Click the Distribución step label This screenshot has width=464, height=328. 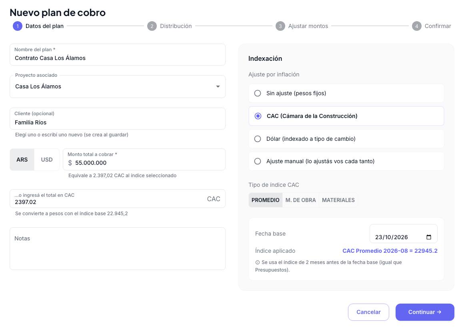tap(176, 26)
